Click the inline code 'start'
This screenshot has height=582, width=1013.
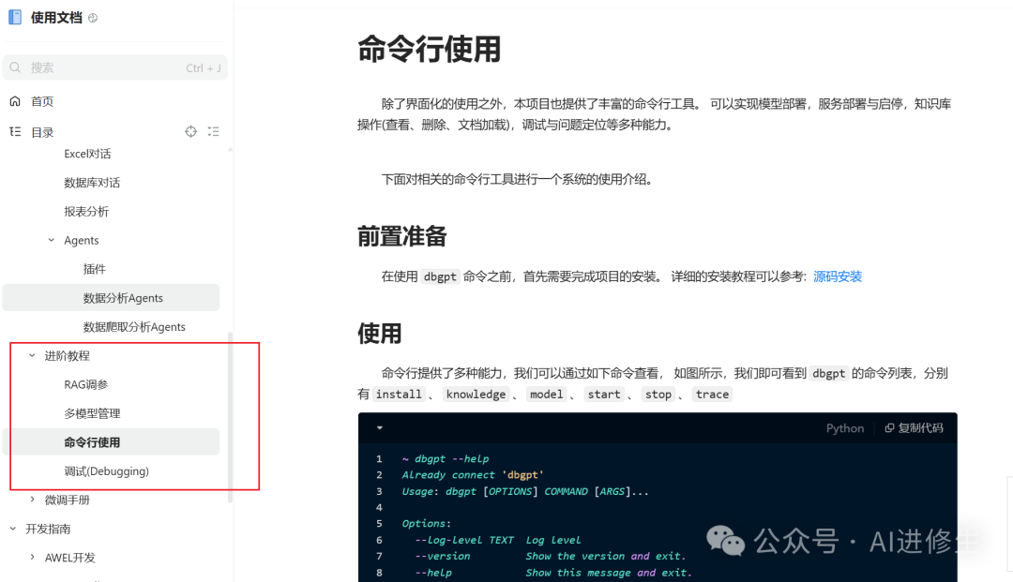[604, 395]
